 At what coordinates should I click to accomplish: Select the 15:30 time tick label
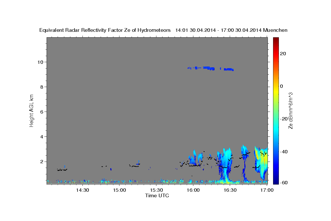[x=156, y=190]
